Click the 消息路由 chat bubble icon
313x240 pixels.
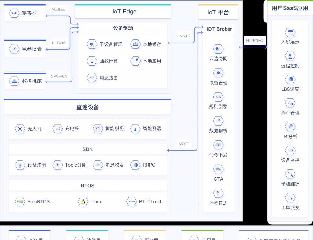click(92, 77)
